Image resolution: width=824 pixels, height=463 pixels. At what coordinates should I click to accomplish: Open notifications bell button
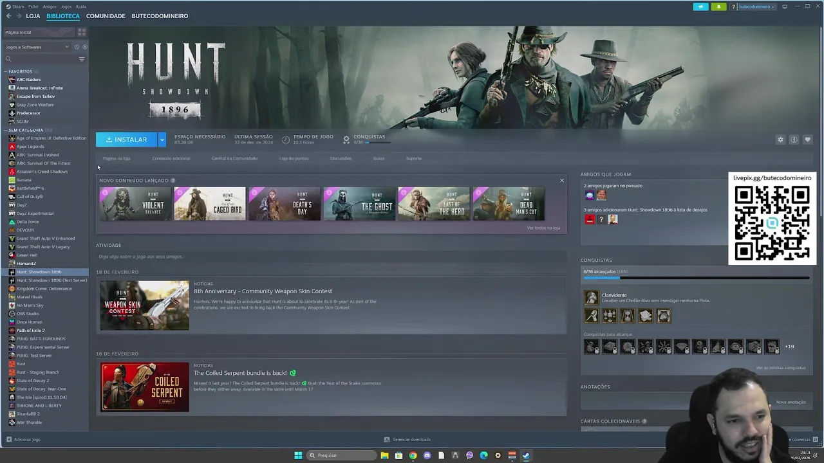pyautogui.click(x=718, y=6)
